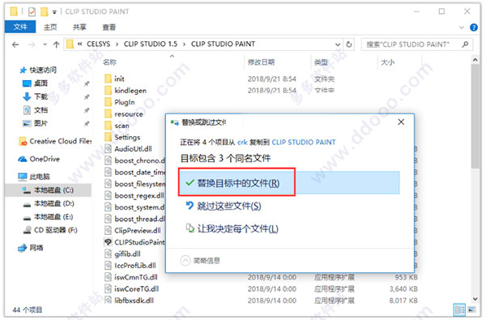Open 桌面 in the sidebar
The height and width of the screenshot is (320, 486).
(x=35, y=83)
